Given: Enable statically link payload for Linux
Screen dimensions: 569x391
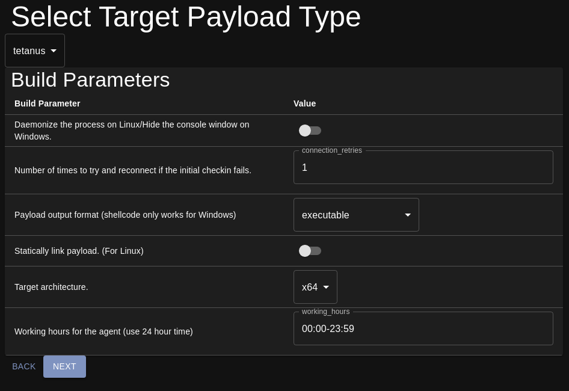Looking at the screenshot, I should pyautogui.click(x=310, y=251).
